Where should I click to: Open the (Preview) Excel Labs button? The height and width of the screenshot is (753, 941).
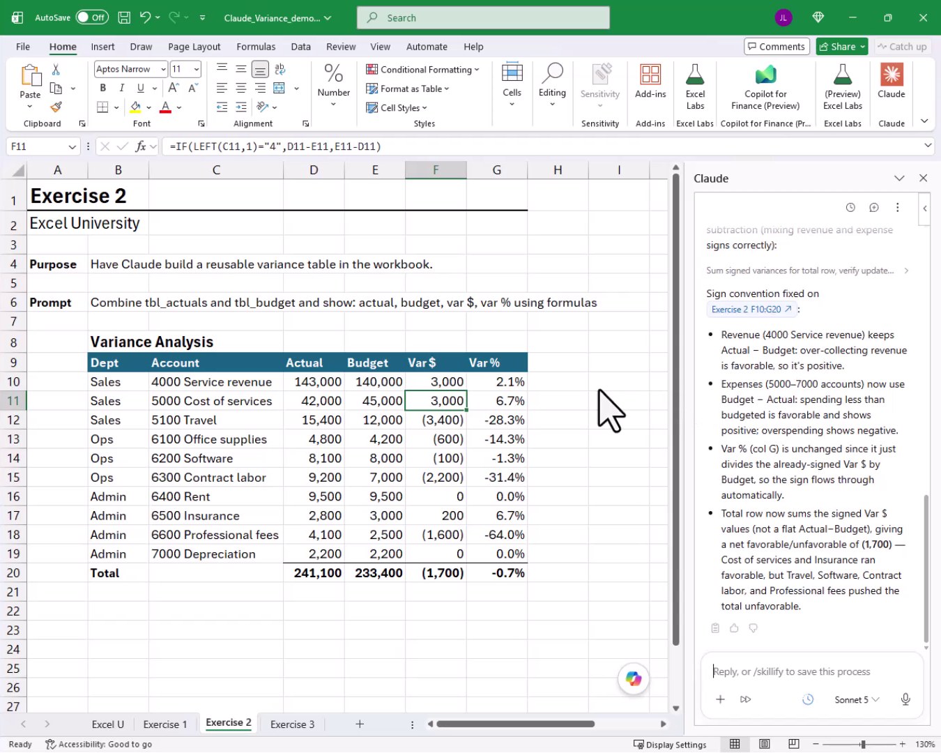[x=843, y=87]
